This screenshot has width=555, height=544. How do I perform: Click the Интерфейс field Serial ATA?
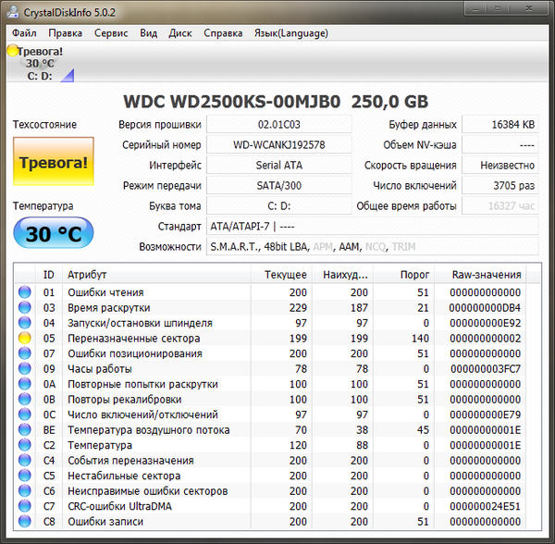pyautogui.click(x=279, y=166)
